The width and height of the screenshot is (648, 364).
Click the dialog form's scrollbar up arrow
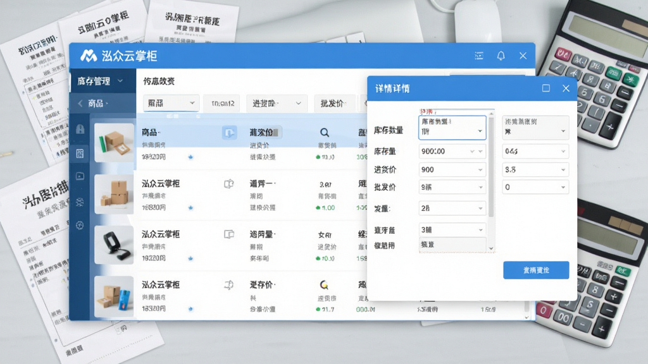tap(491, 114)
